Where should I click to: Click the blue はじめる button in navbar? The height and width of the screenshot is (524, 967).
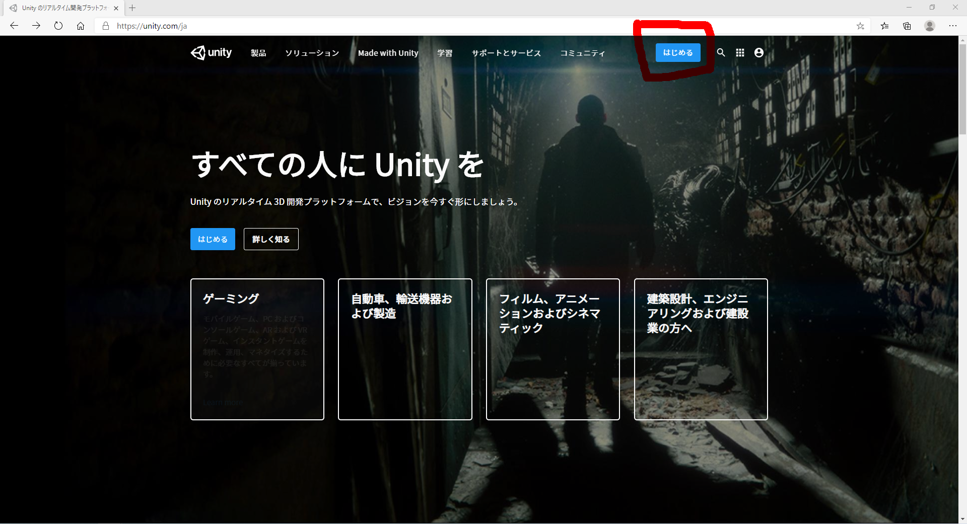click(678, 52)
